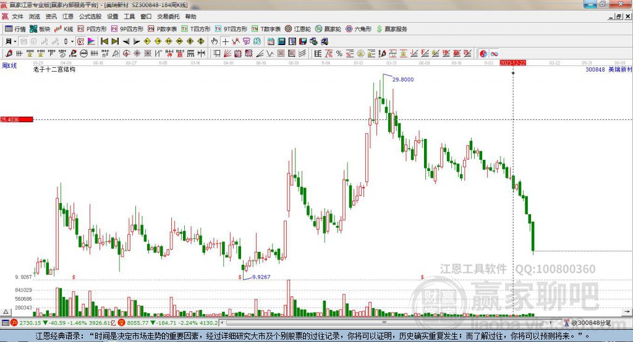Click the 行情 toolbar button
The image size is (633, 342).
(x=15, y=28)
